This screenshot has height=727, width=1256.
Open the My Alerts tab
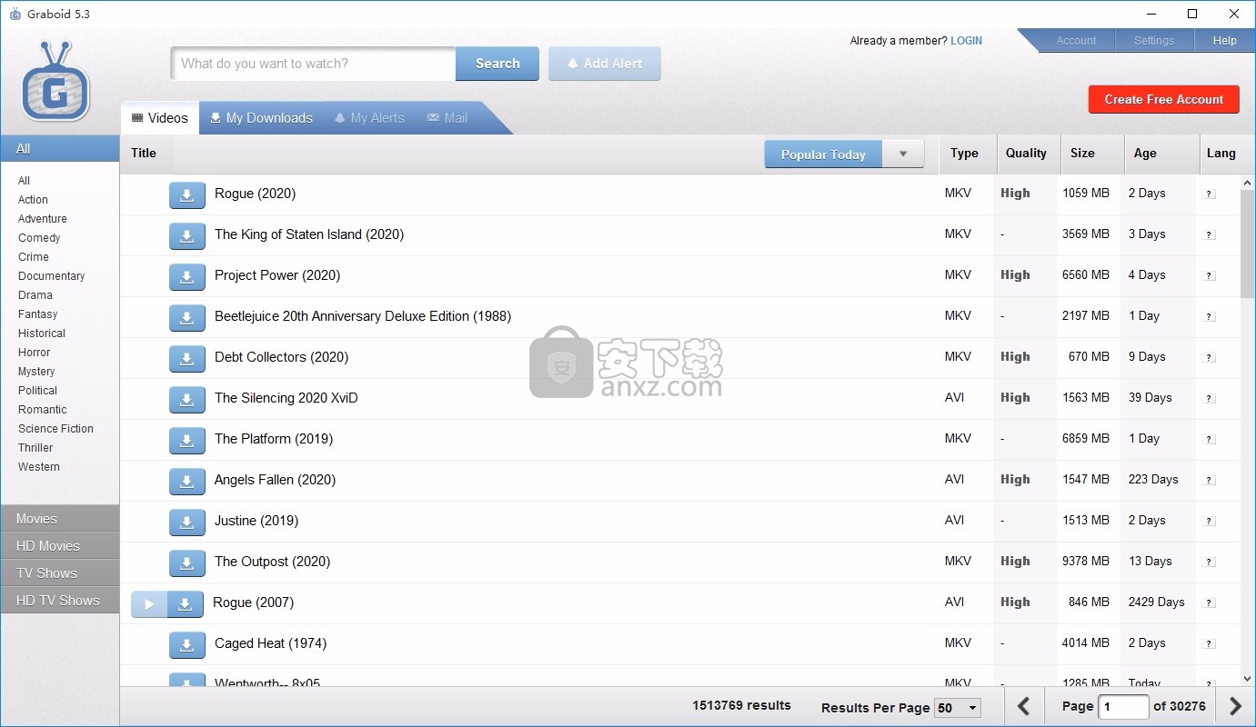click(x=369, y=118)
